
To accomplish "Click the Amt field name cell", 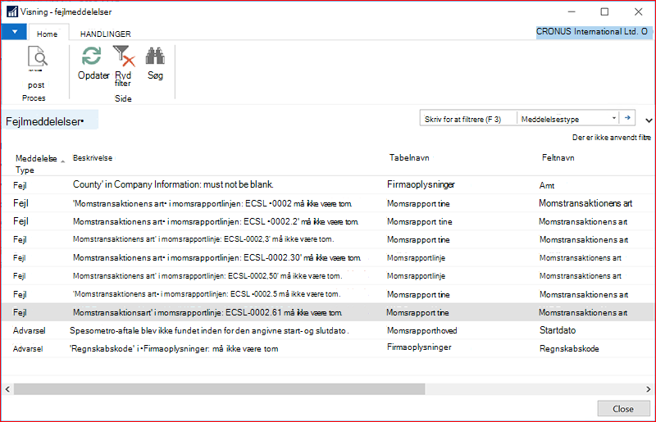I will pos(547,185).
